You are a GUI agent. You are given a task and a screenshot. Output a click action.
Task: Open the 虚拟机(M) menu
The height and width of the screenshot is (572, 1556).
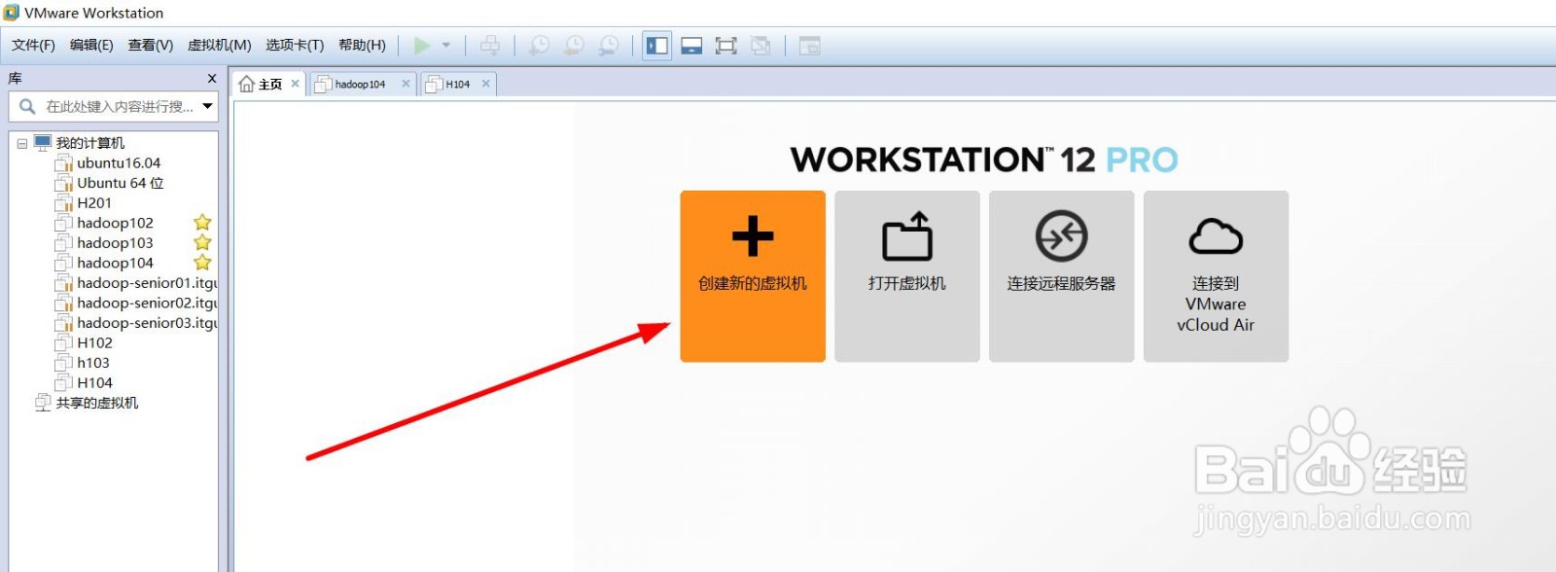(x=219, y=45)
